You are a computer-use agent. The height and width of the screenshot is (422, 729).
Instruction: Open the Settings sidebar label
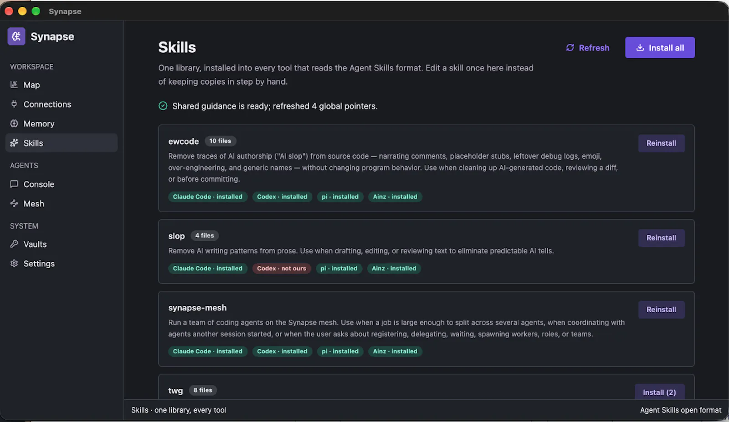[39, 264]
